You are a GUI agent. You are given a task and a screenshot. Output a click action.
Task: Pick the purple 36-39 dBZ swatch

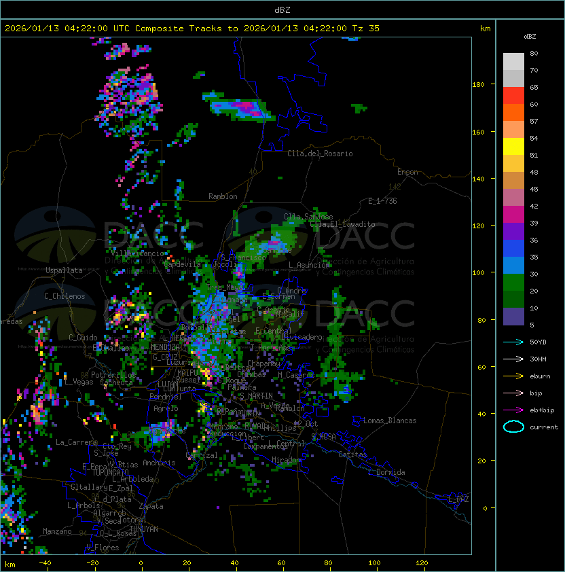(x=513, y=231)
